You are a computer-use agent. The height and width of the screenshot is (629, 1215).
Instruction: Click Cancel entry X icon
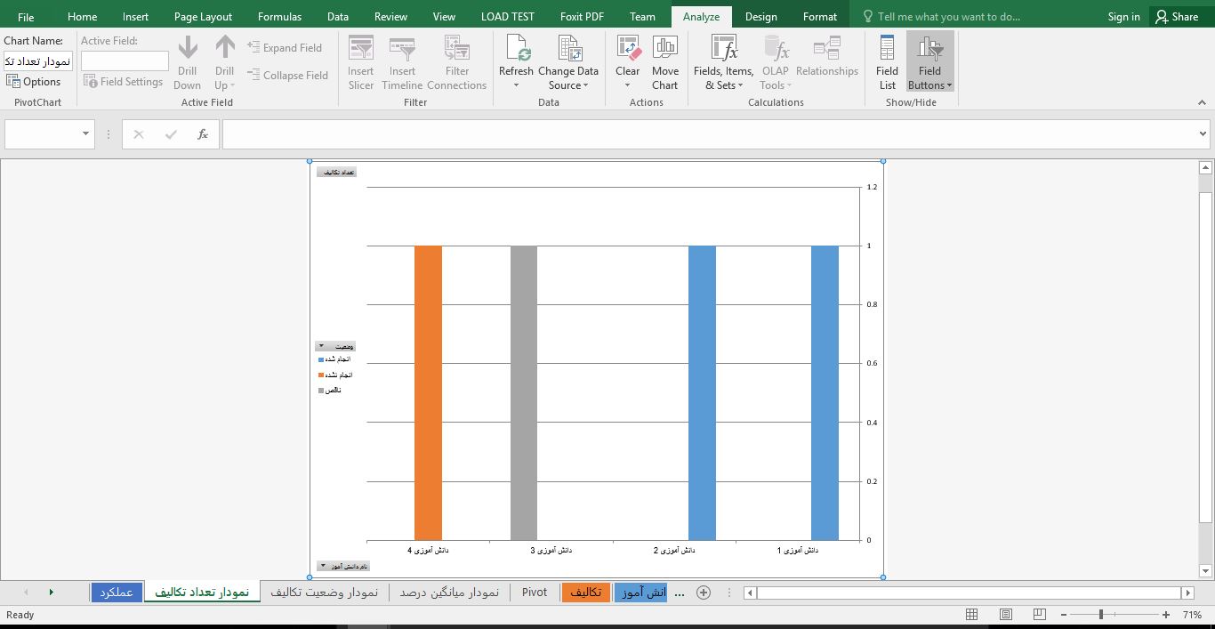coord(138,134)
